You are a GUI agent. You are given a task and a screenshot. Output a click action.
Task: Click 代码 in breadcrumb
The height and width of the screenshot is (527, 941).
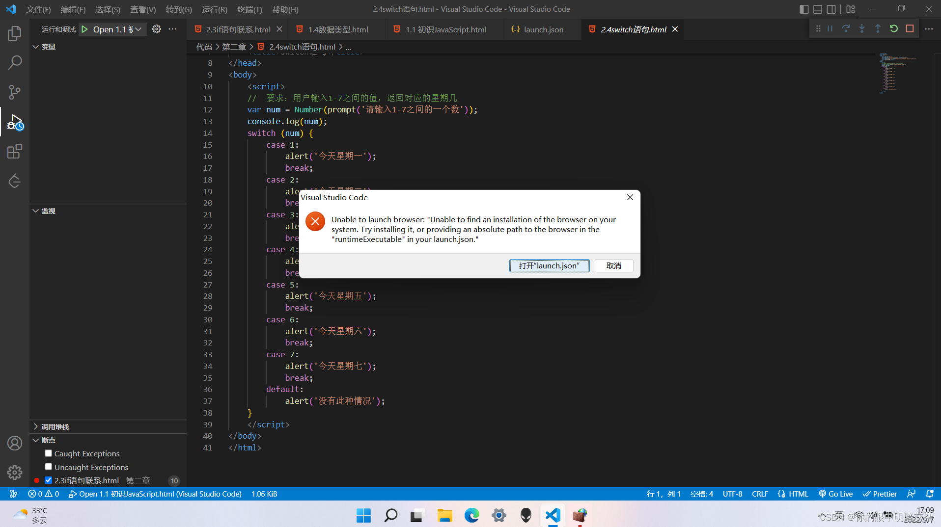pyautogui.click(x=204, y=47)
